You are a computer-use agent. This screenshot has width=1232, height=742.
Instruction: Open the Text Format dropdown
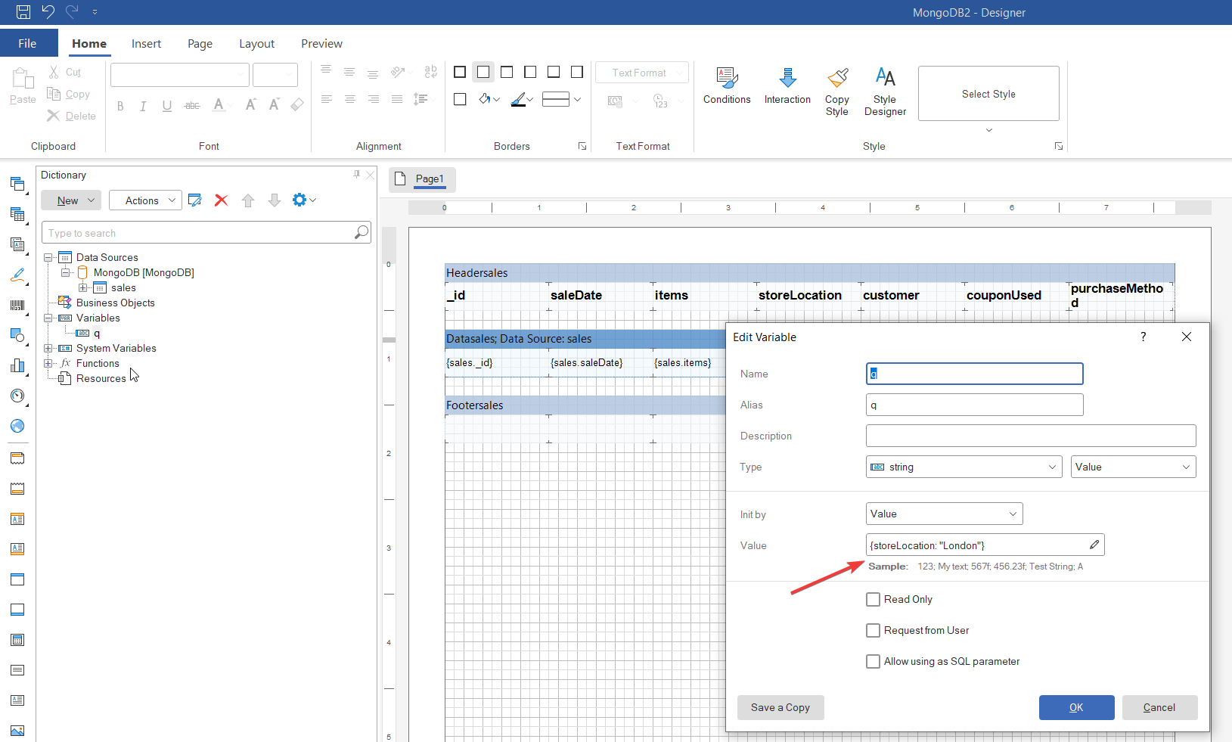point(642,73)
